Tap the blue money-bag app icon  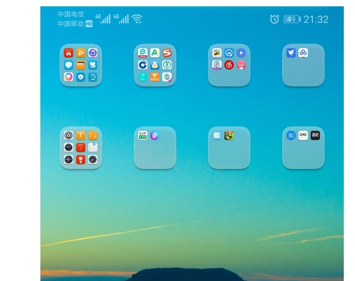click(155, 65)
